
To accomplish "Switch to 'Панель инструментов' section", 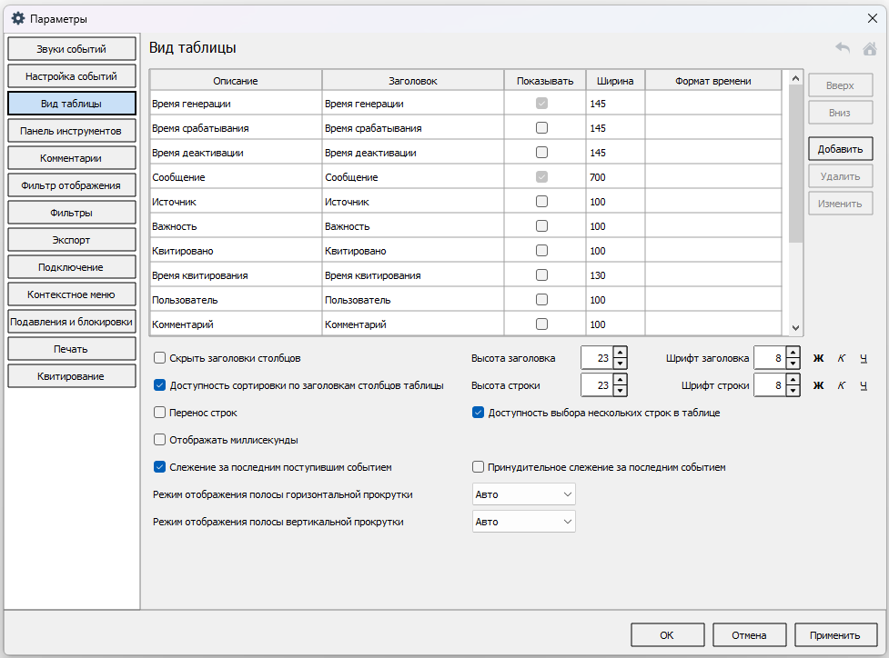I will [72, 131].
